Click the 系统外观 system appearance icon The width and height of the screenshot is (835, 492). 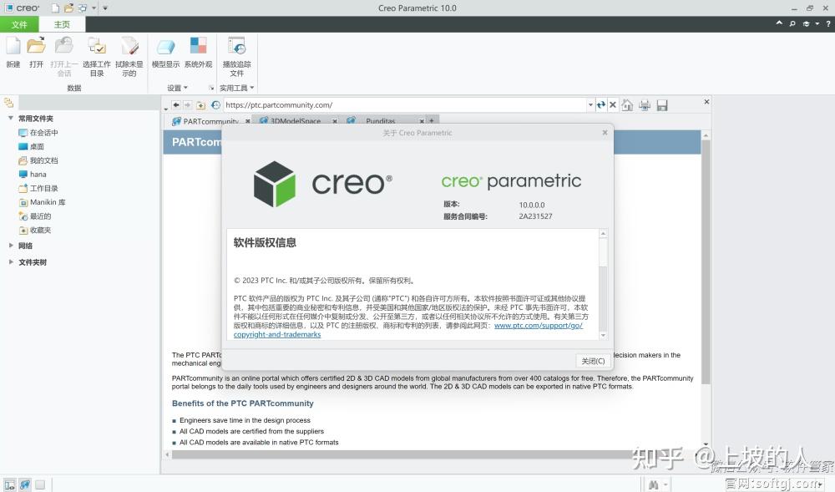coord(198,52)
